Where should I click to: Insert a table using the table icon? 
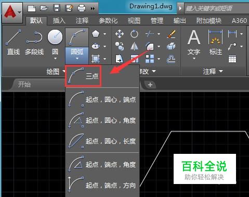tap(232, 59)
